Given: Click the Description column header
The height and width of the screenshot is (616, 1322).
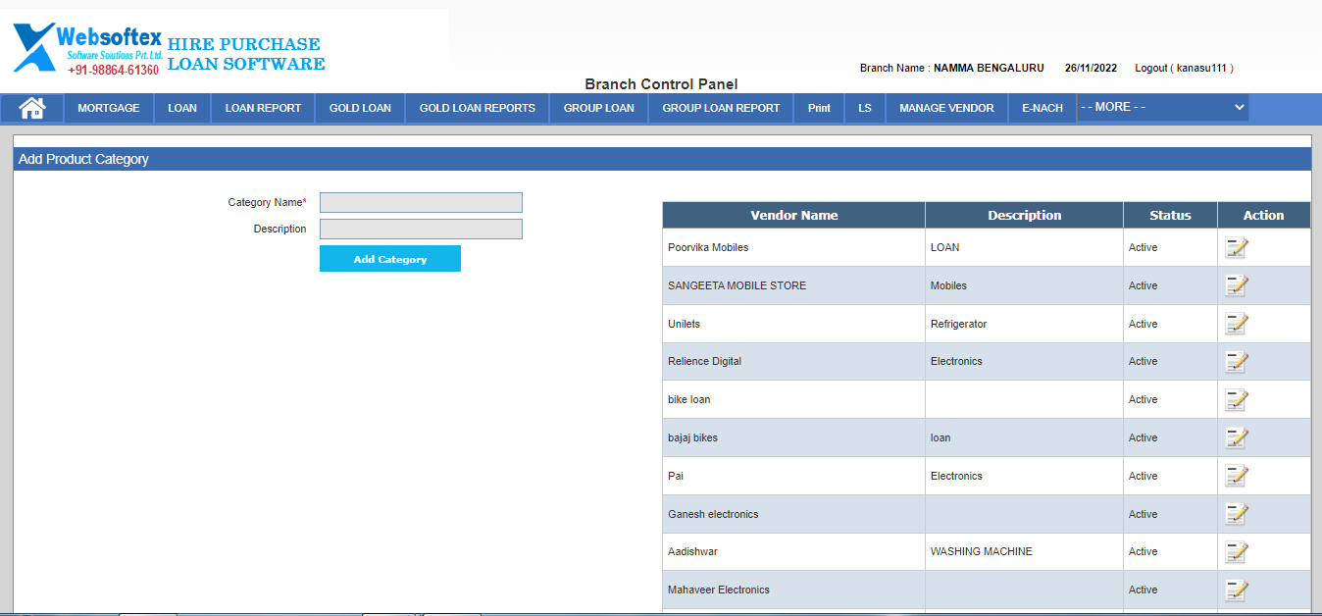Looking at the screenshot, I should click(1025, 215).
